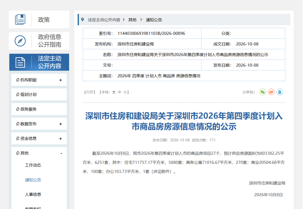Share the notice to WeChat
The height and width of the screenshot is (209, 303).
click(x=263, y=92)
